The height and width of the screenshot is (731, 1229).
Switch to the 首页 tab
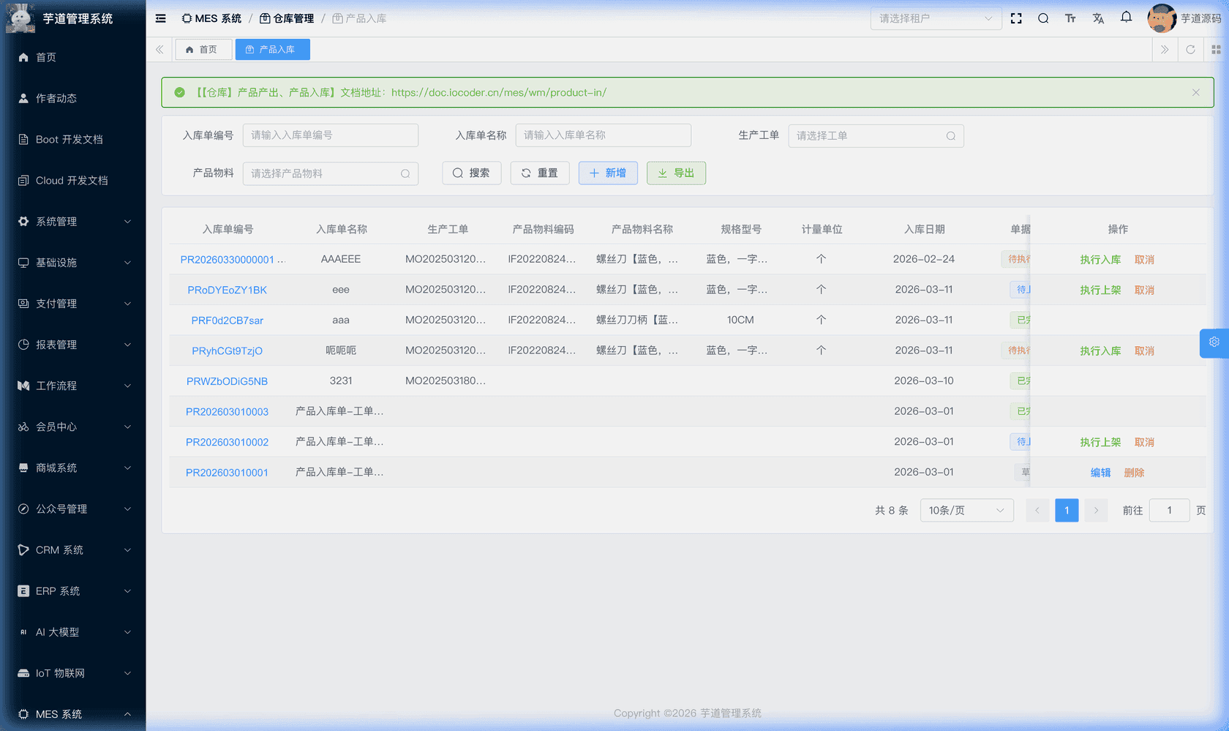click(x=203, y=50)
